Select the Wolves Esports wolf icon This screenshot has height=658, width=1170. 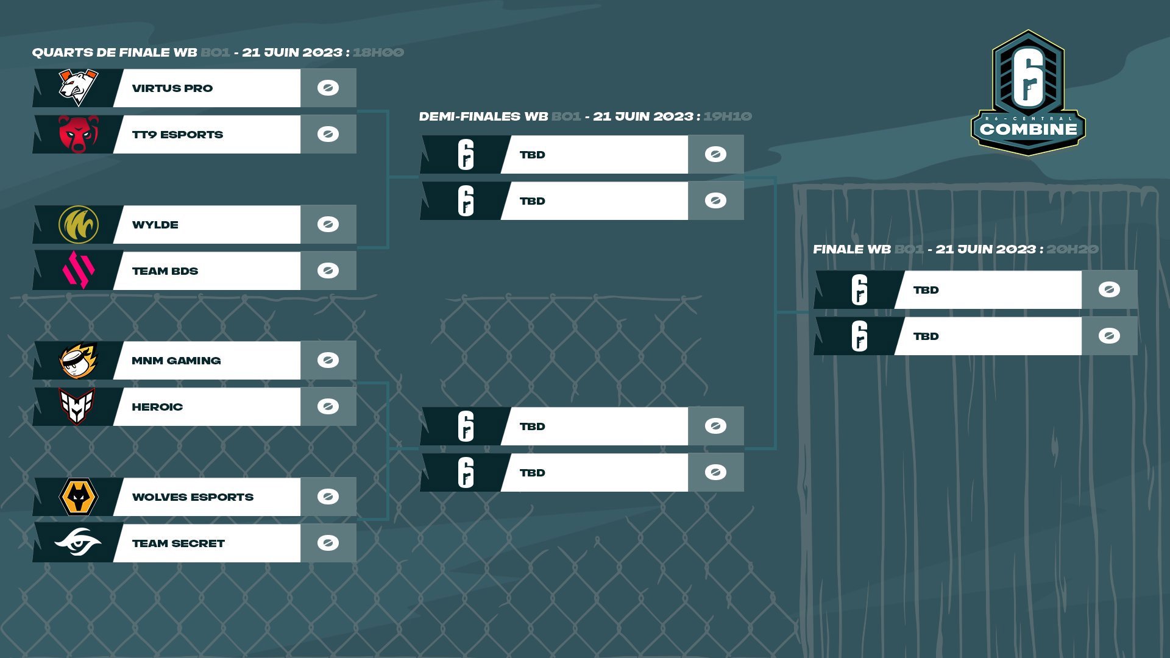point(77,497)
